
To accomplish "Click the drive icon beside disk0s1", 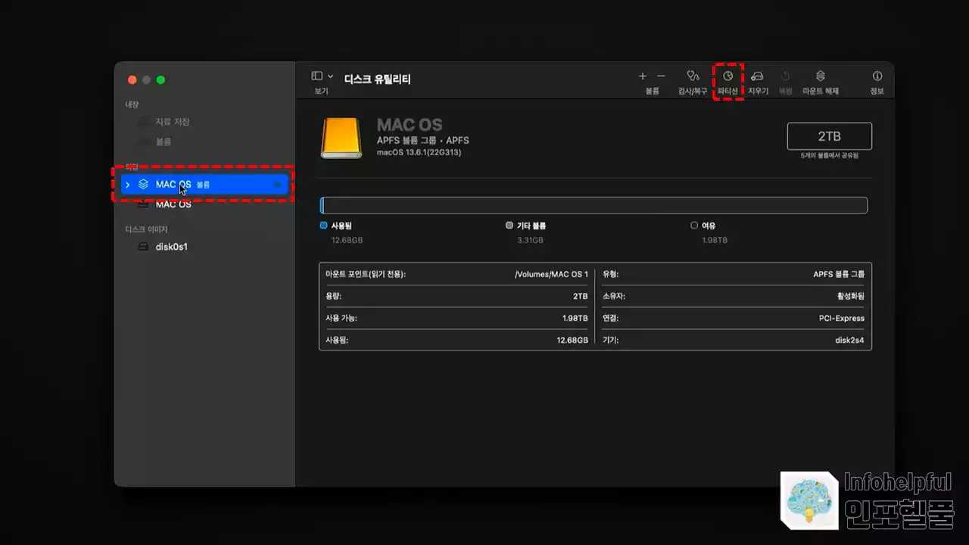I will coord(143,247).
